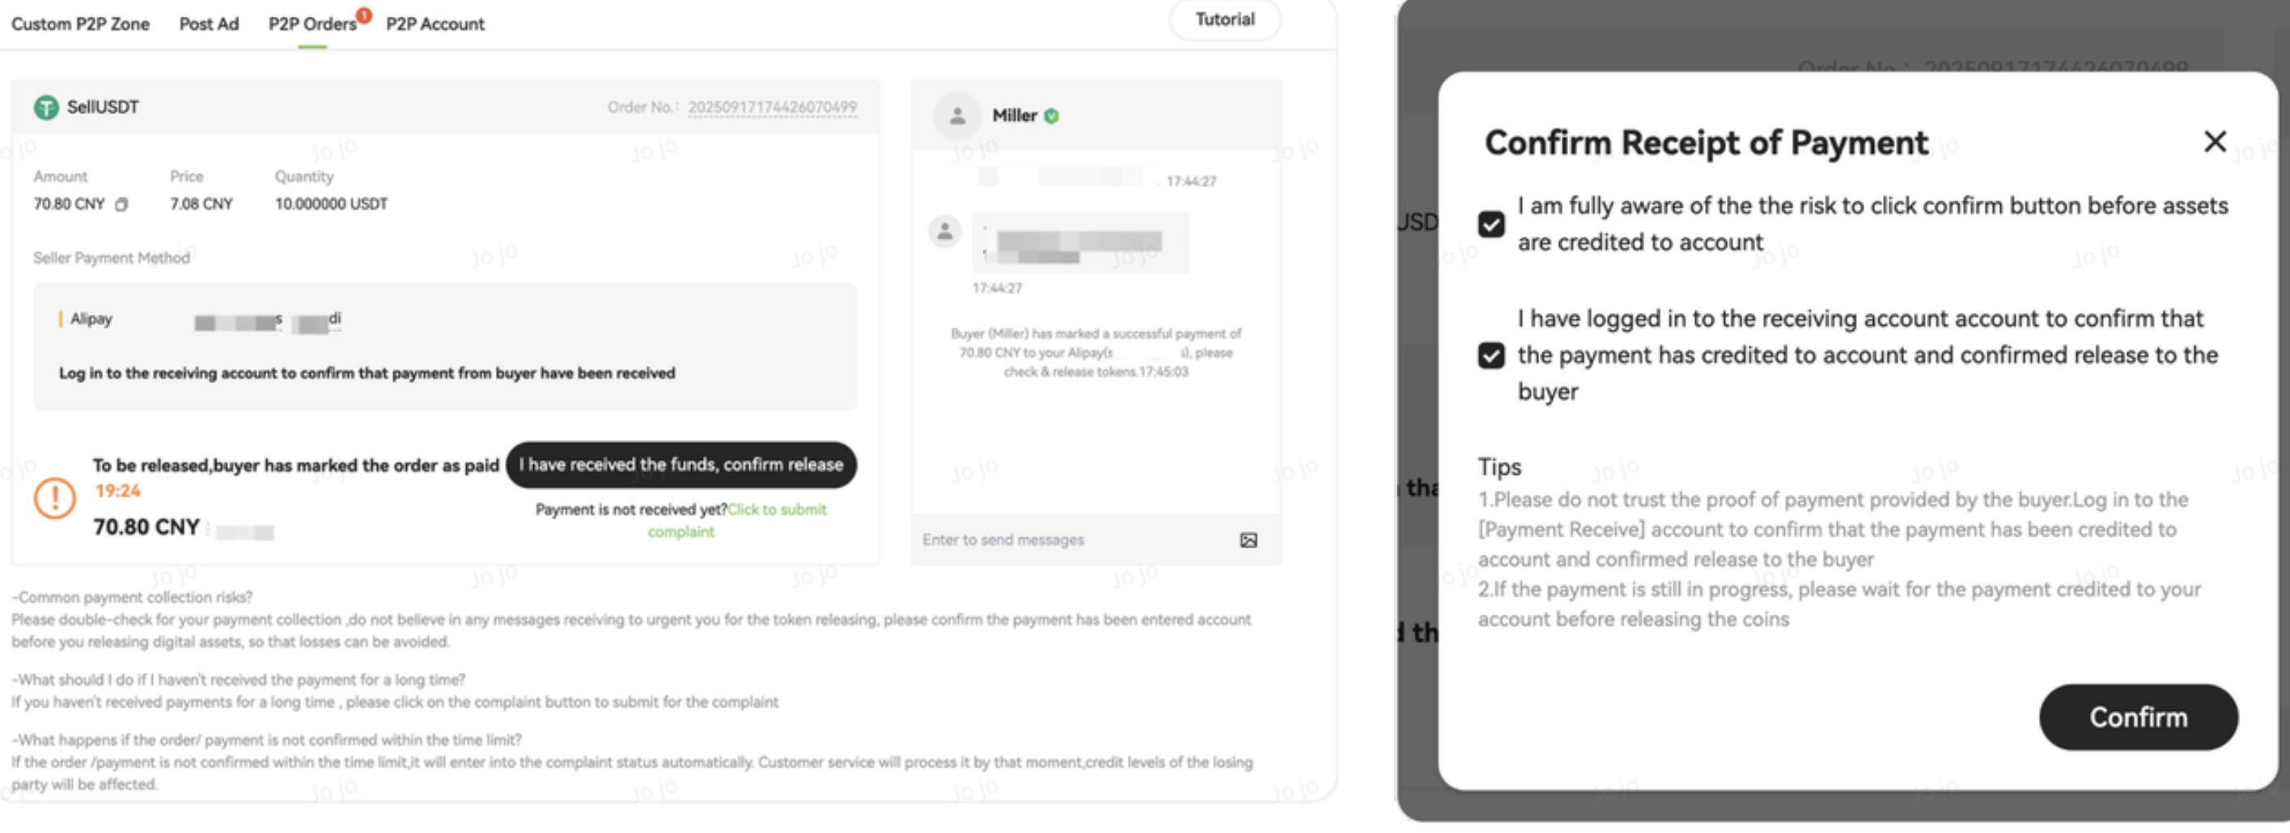Click the orange warning icon beside order status
Viewport: 2290px width, 833px height.
pos(54,498)
